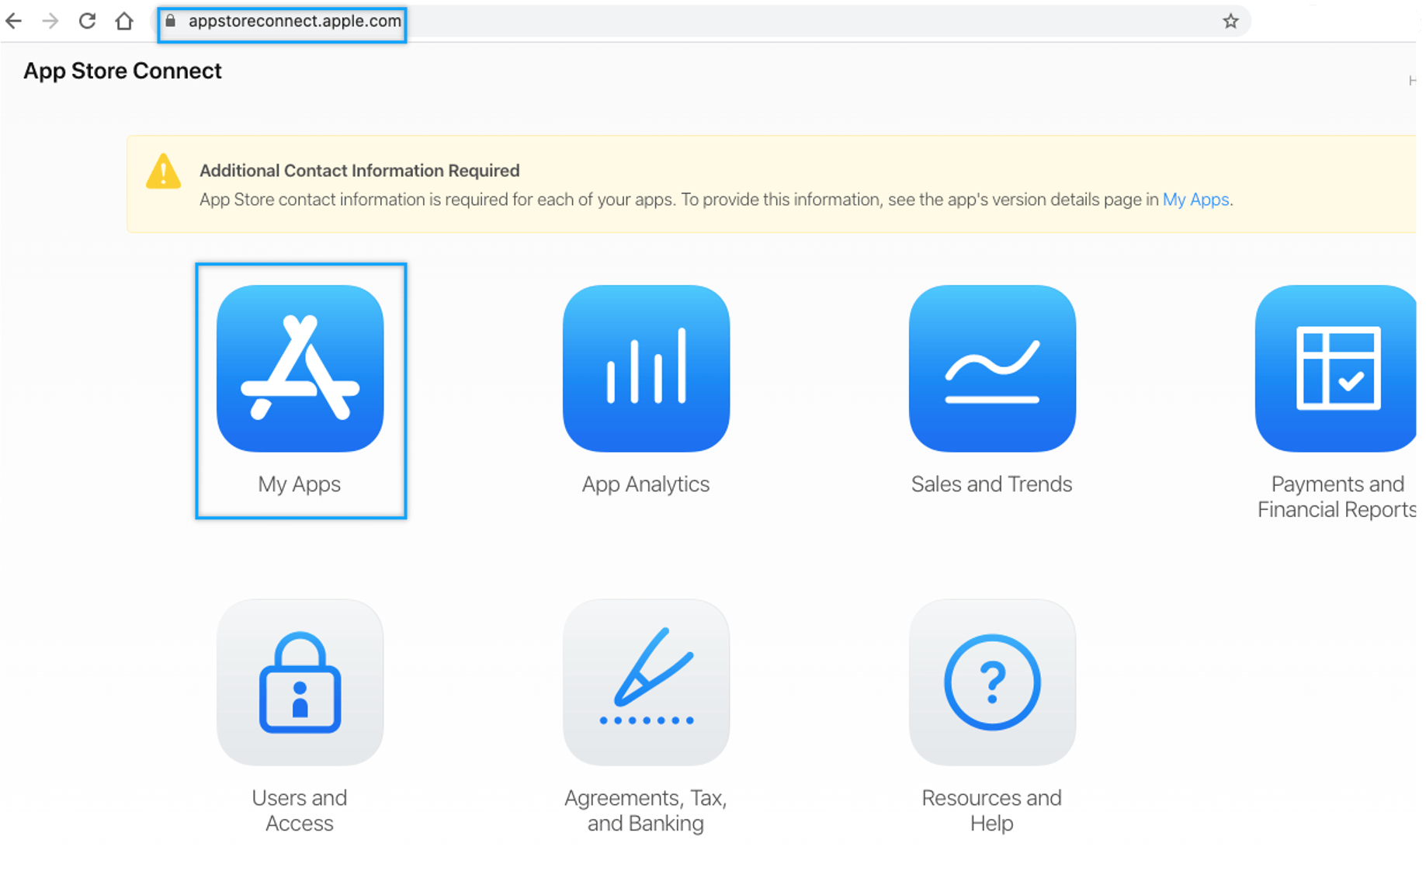Go back using the browser back arrow
Viewport: 1426px width, 878px height.
tap(14, 21)
